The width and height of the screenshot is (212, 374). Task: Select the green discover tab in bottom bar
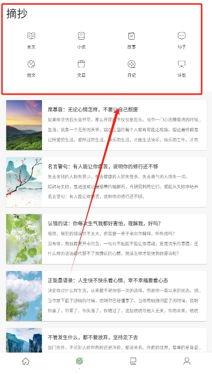(80, 361)
